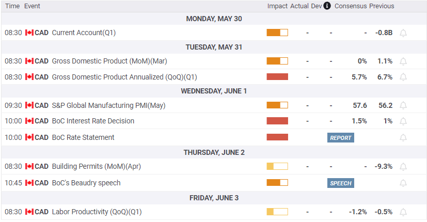Sort by the Impact column header
427x222 pixels.
click(277, 6)
